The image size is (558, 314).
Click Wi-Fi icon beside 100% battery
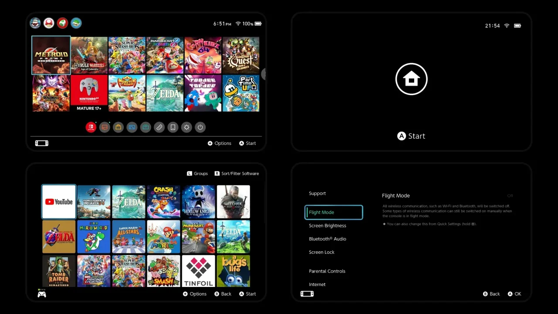pos(238,24)
